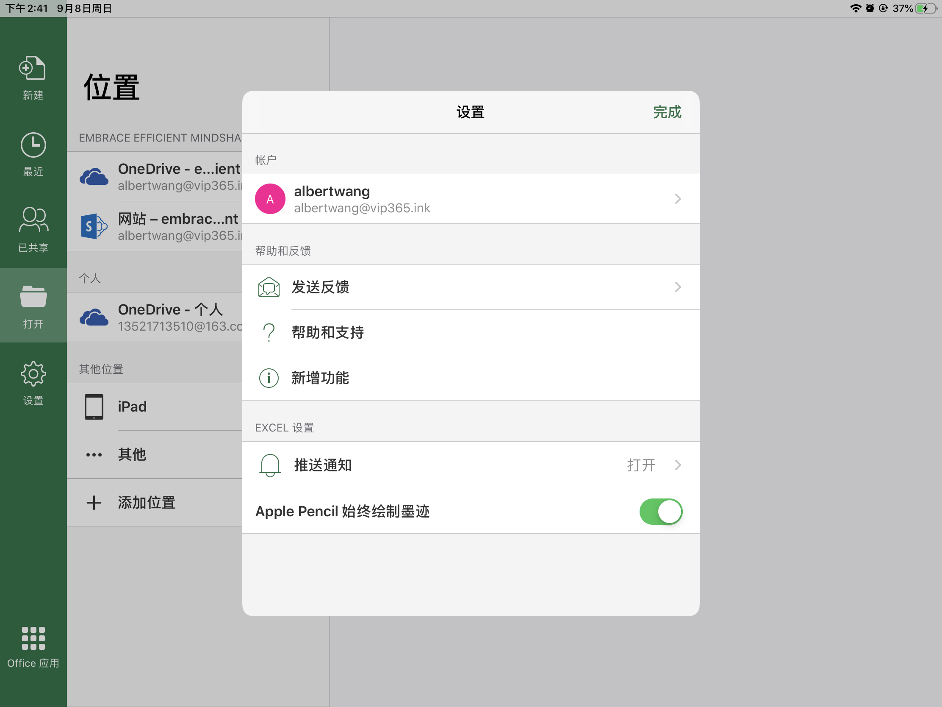Open What's New (新增功能) row
The width and height of the screenshot is (942, 707).
click(471, 378)
